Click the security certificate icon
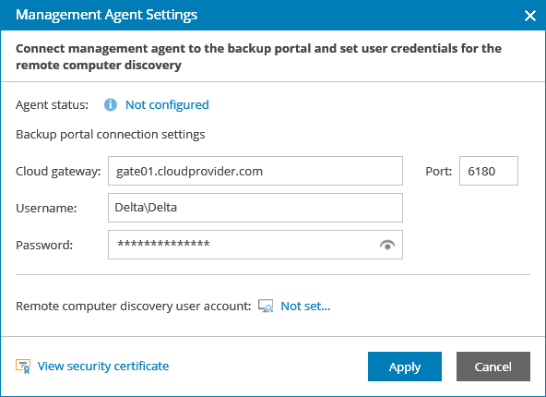This screenshot has height=397, width=546. pos(23,367)
